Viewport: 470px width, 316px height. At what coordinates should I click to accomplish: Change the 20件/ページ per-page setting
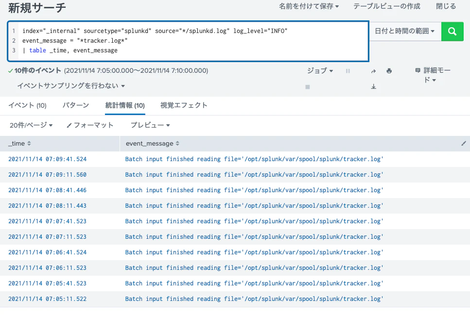click(31, 125)
